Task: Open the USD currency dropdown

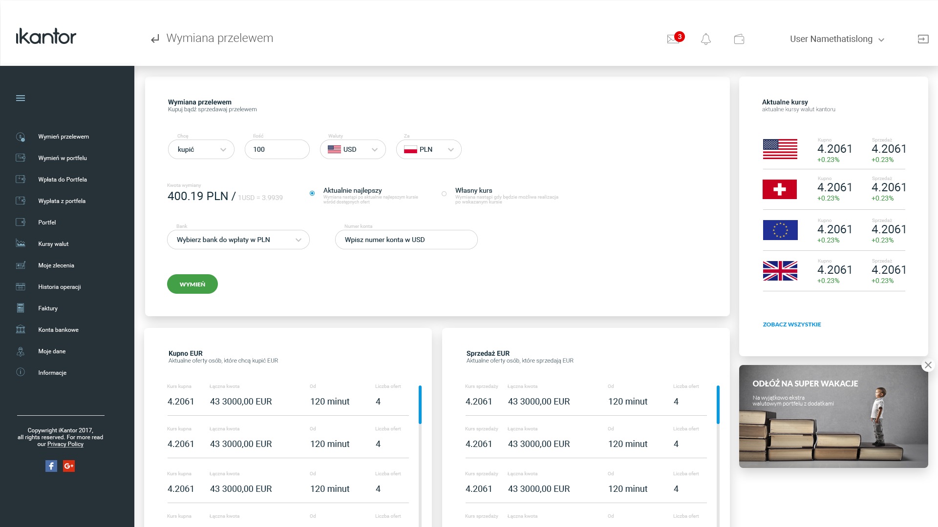Action: pos(353,149)
